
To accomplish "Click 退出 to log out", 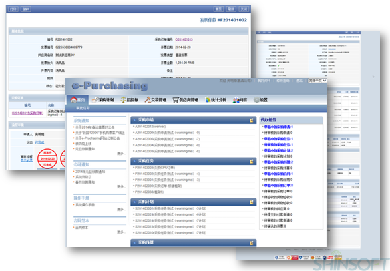I will click(x=299, y=81).
